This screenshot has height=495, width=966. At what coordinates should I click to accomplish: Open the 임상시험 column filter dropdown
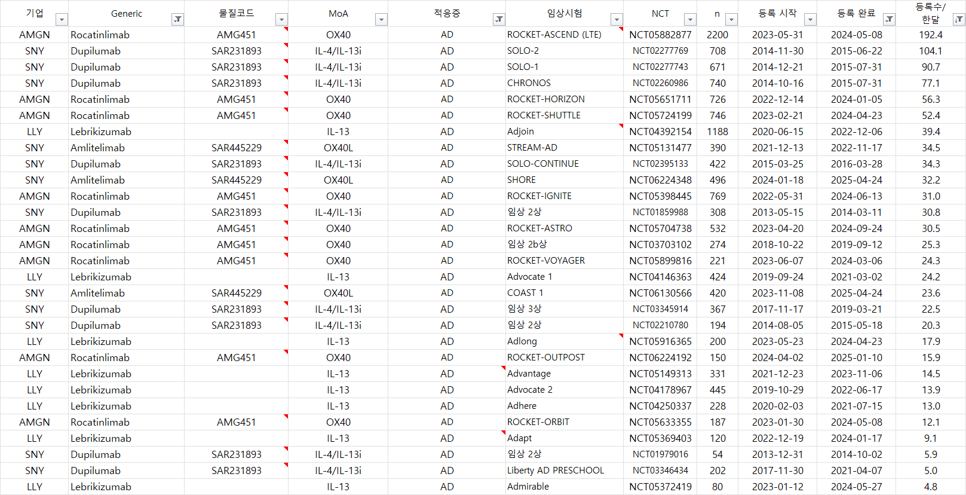tap(617, 20)
